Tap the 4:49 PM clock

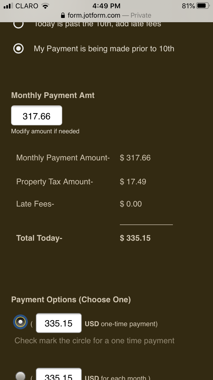pyautogui.click(x=106, y=6)
